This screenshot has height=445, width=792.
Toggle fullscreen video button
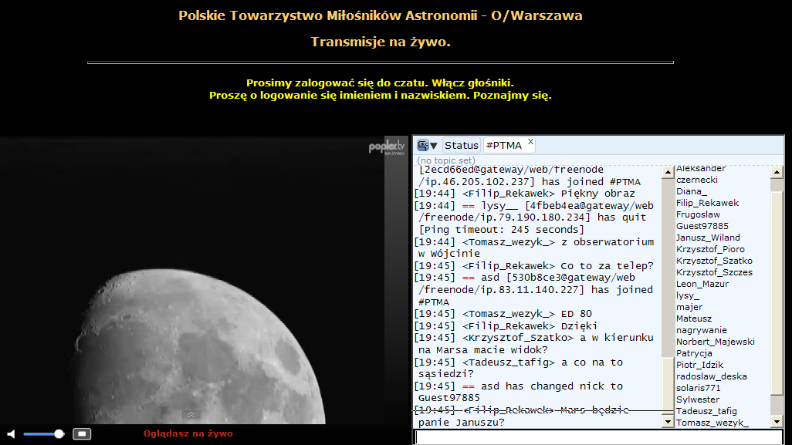pyautogui.click(x=82, y=434)
